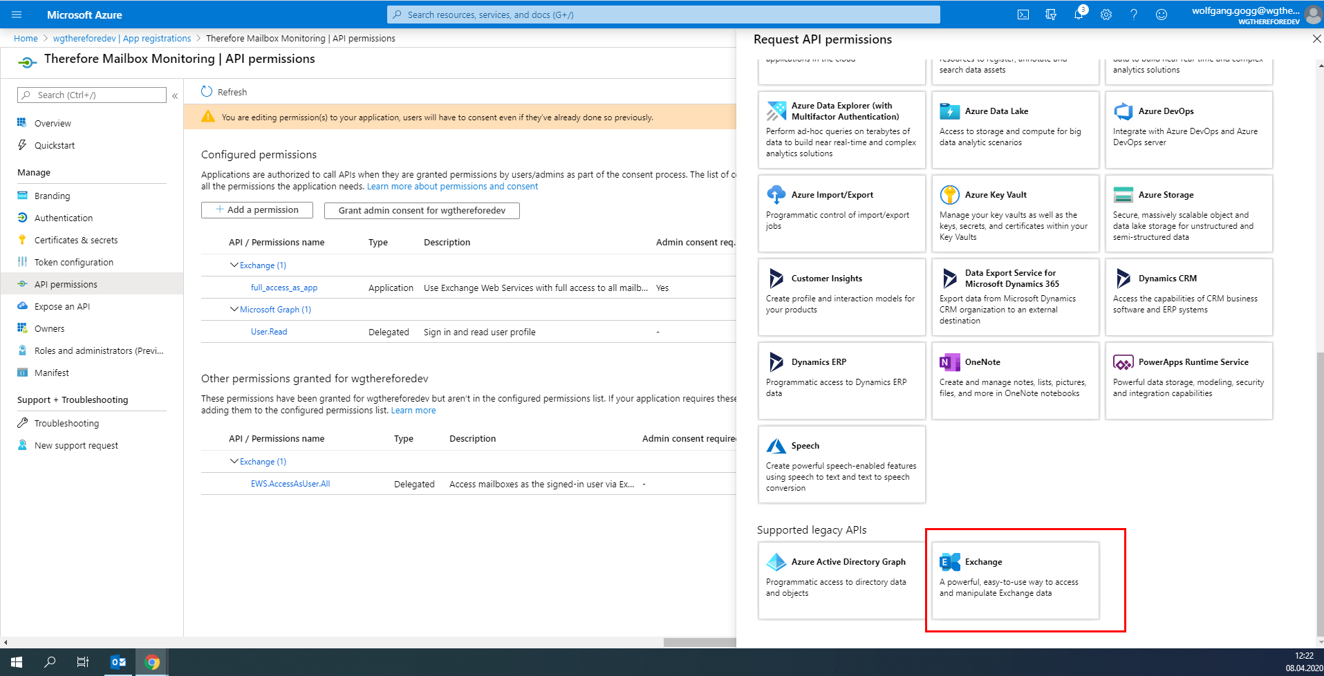Viewport: 1324px width, 676px height.
Task: Select Data Export Service for Dynamics 365
Action: (1015, 297)
